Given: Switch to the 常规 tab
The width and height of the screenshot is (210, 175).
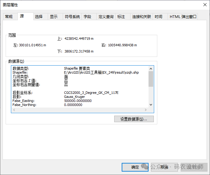Looking at the screenshot, I should [x=9, y=17].
